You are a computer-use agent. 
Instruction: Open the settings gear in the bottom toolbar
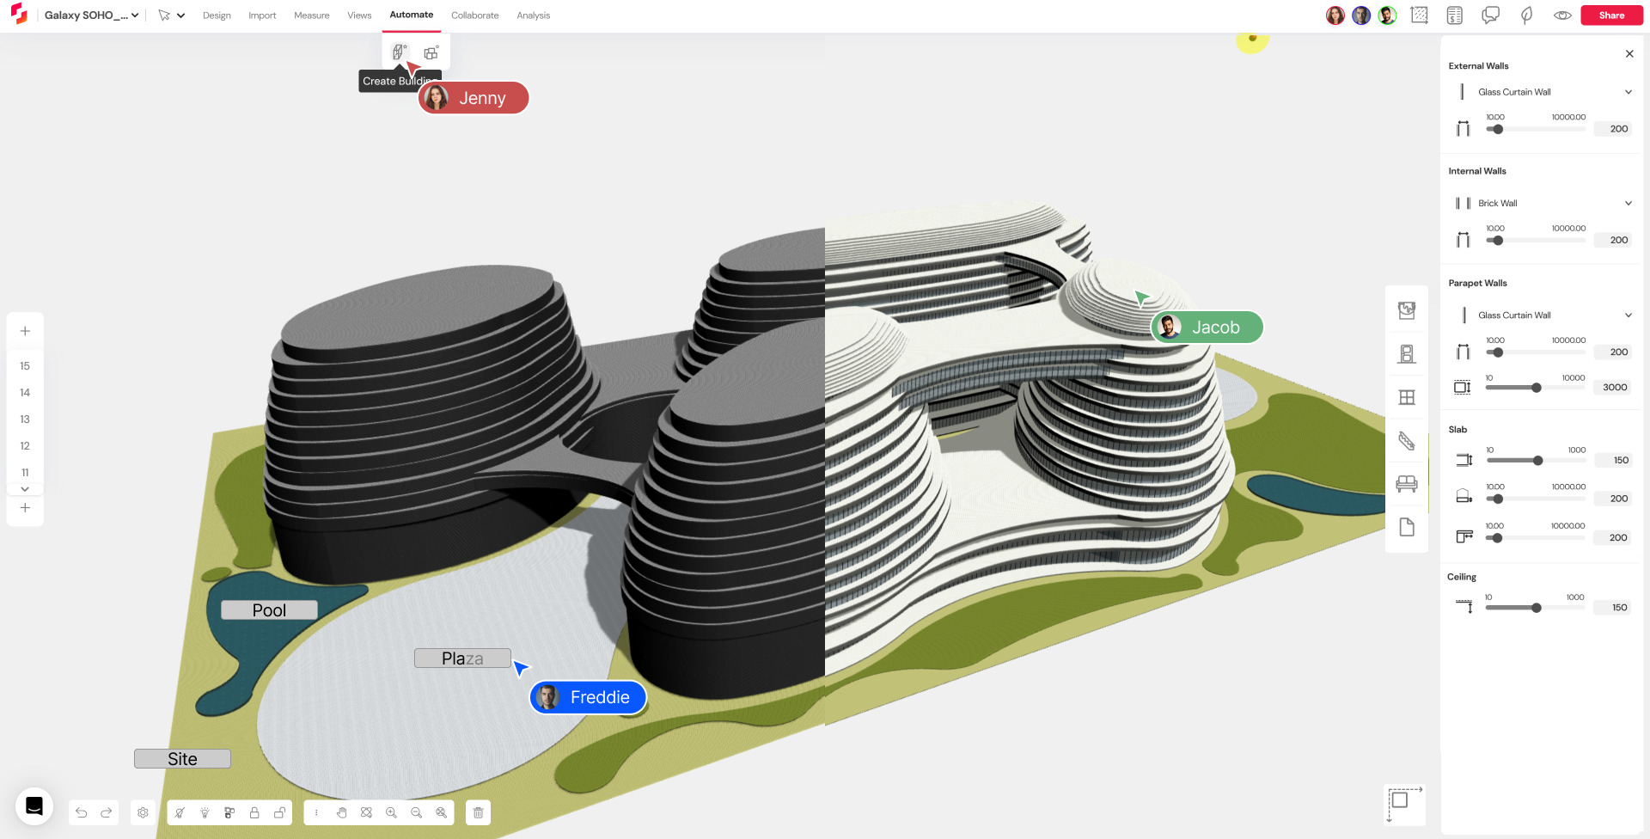144,812
